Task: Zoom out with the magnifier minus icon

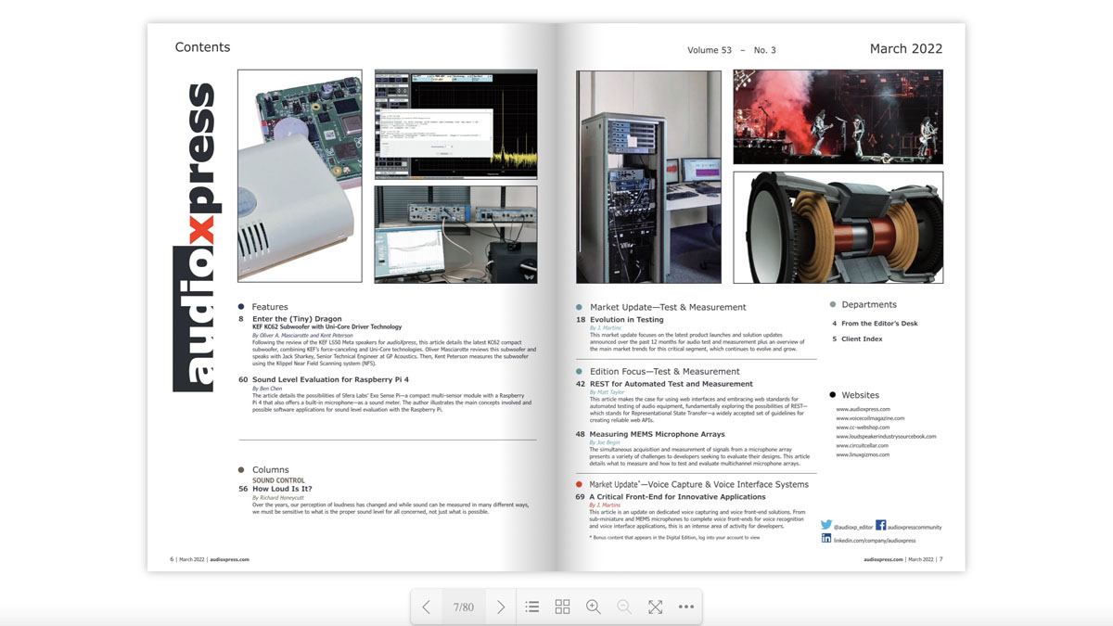Action: pyautogui.click(x=624, y=607)
